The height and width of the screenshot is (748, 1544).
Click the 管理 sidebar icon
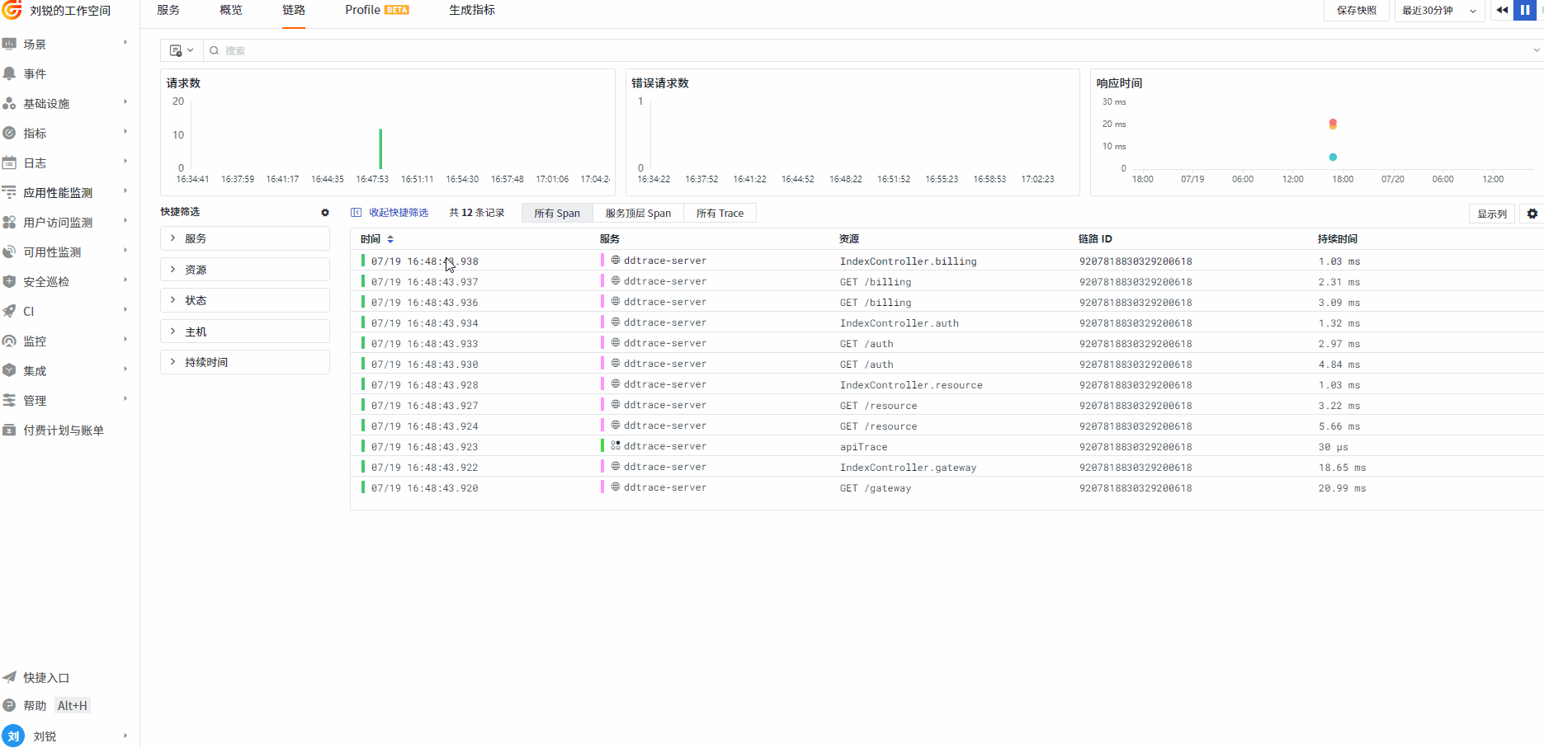coord(10,400)
